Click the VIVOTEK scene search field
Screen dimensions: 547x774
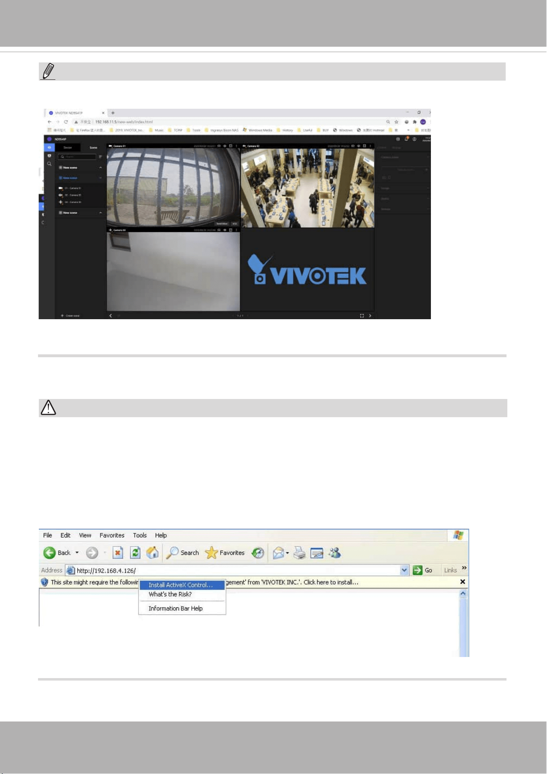coord(77,157)
